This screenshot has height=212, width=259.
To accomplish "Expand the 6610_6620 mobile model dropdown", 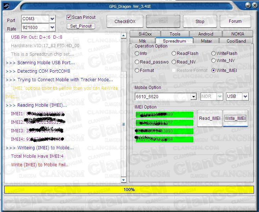I will [193, 96].
